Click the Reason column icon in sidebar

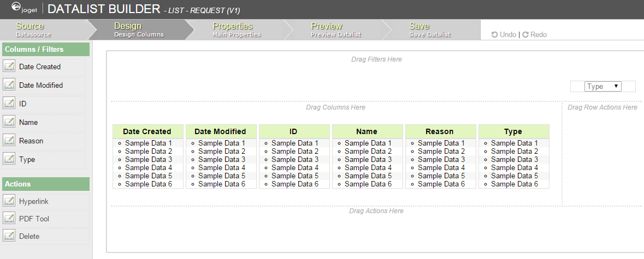[9, 141]
